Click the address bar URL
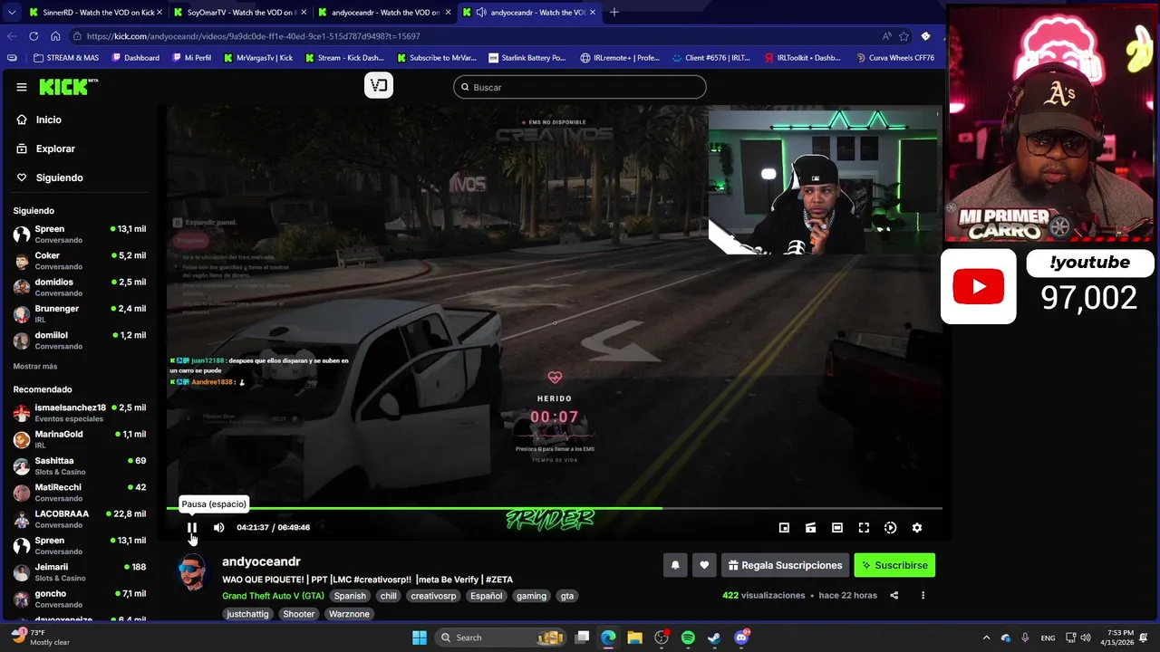The image size is (1160, 652). click(254, 36)
